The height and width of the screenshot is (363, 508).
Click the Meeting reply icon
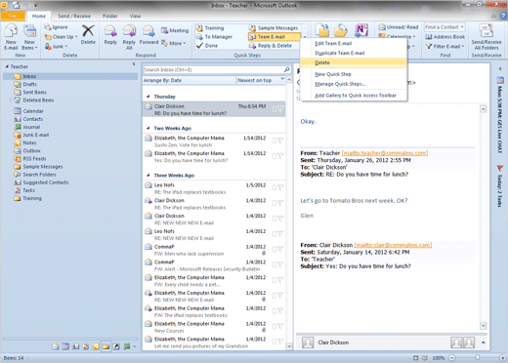(164, 30)
